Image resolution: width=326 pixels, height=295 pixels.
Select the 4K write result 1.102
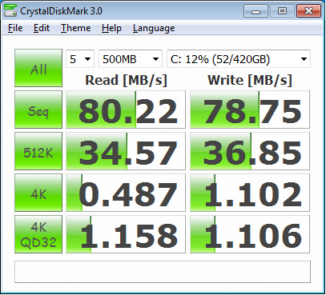[250, 193]
